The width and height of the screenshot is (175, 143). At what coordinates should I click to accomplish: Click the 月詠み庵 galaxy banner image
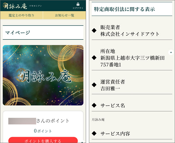(x=43, y=75)
